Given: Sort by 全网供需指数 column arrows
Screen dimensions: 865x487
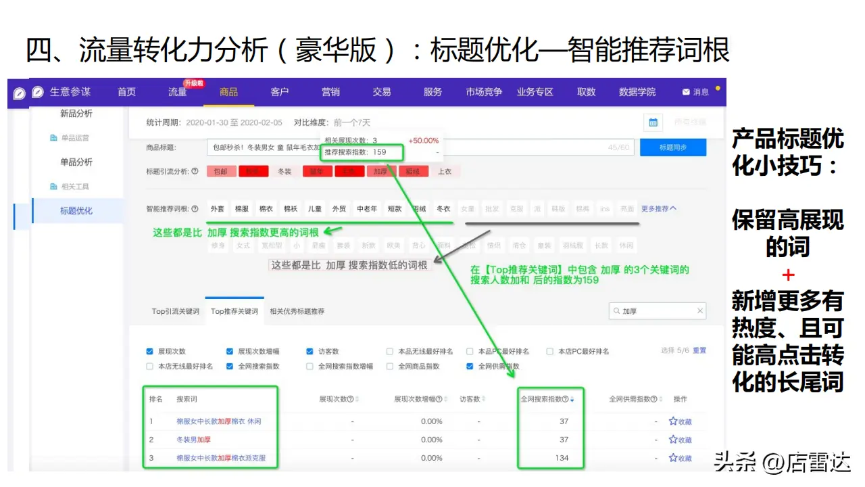Looking at the screenshot, I should 661,399.
